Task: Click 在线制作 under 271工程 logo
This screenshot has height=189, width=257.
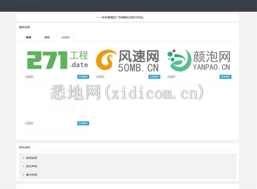Action: [83, 77]
